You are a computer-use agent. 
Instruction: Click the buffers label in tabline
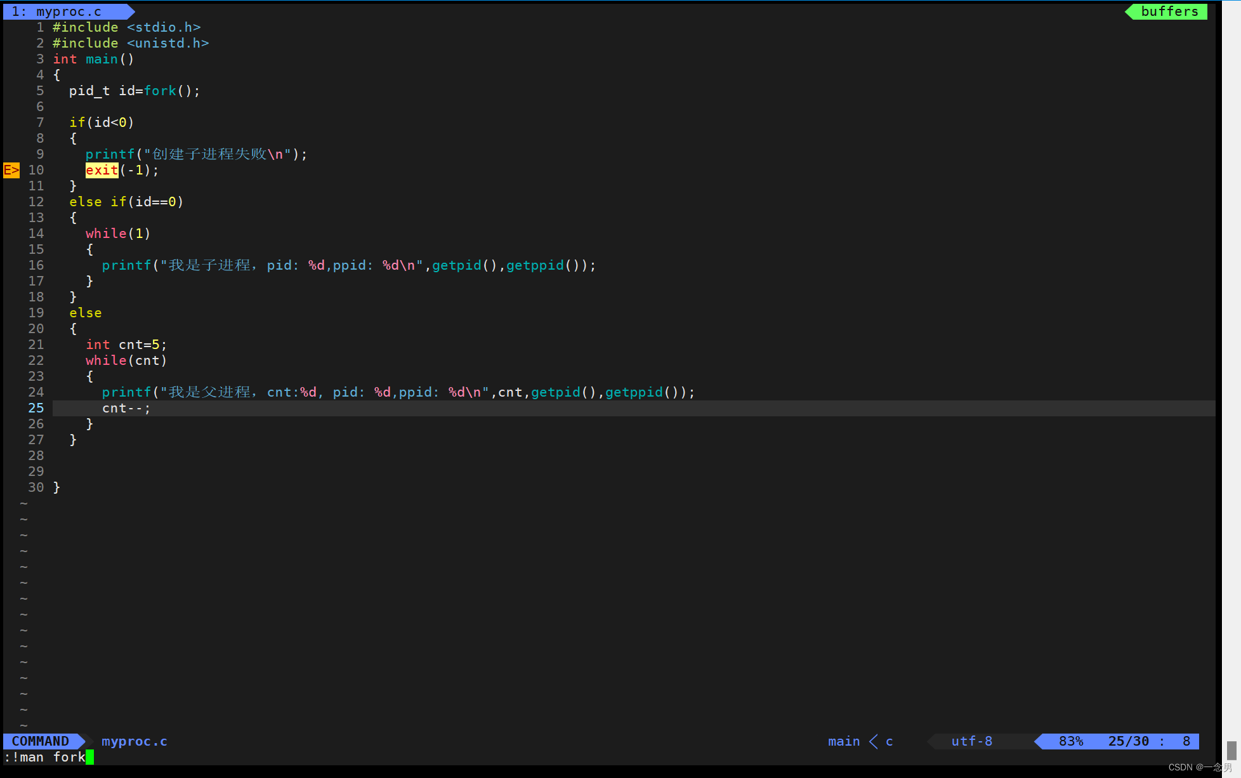(x=1169, y=11)
